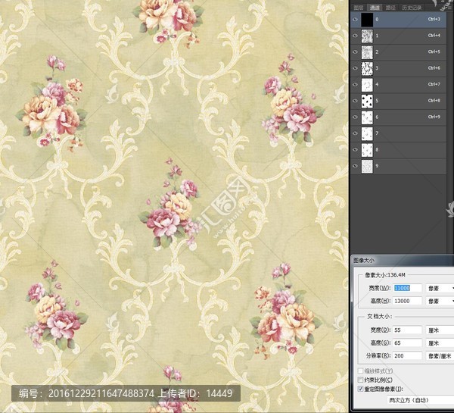This screenshot has height=413, width=454.
Task: Open the document width unit dropdown 厘米
Action: pyautogui.click(x=440, y=330)
